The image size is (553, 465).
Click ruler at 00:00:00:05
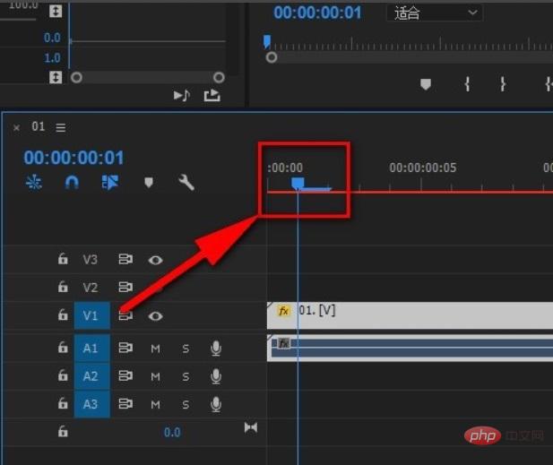pyautogui.click(x=422, y=168)
